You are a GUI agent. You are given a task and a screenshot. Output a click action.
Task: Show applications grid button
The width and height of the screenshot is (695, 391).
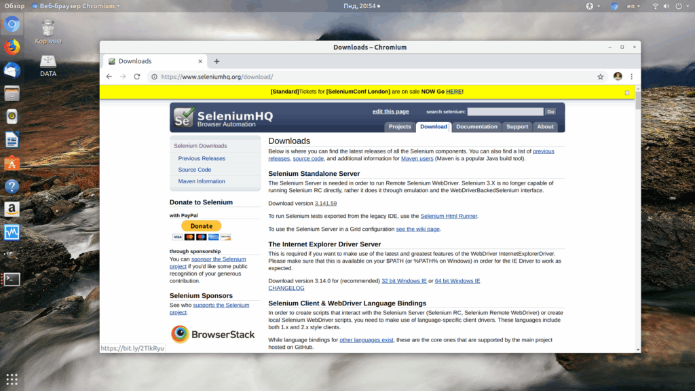[12, 379]
